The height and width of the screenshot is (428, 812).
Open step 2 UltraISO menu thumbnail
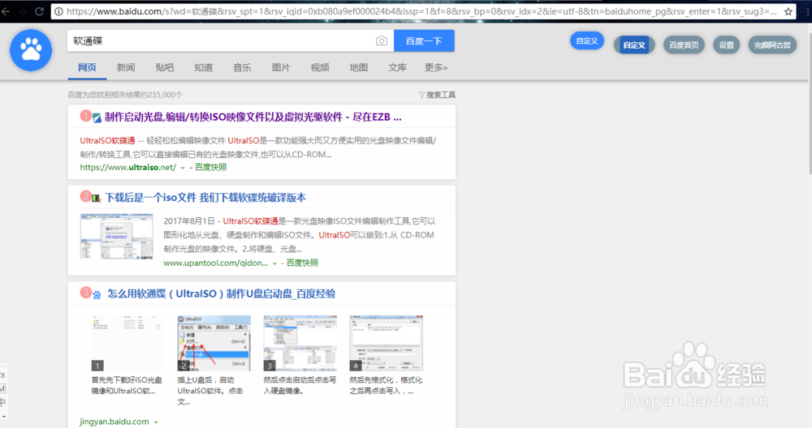[214, 343]
